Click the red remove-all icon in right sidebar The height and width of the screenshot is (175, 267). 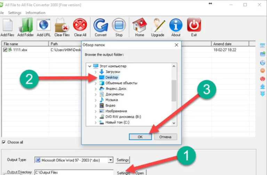[x=262, y=79]
